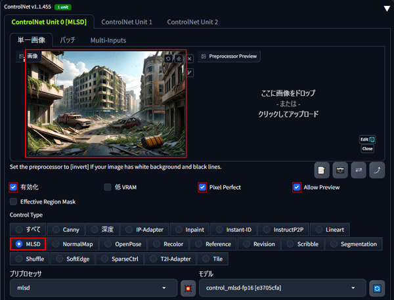Select the Scribble control type
The height and width of the screenshot is (300, 394).
303,244
